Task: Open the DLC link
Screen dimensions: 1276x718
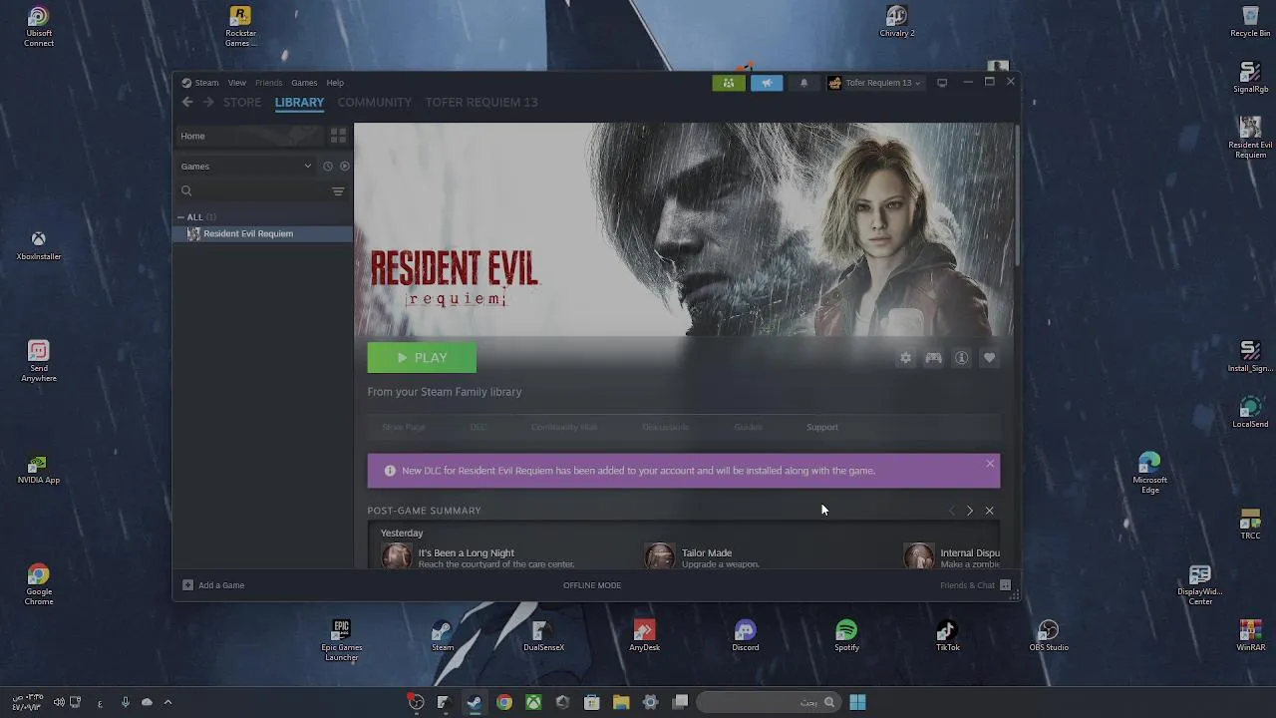Action: [x=478, y=427]
